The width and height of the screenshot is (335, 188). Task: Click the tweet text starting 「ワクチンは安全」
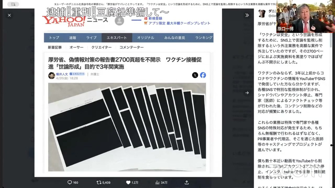coord(290,48)
